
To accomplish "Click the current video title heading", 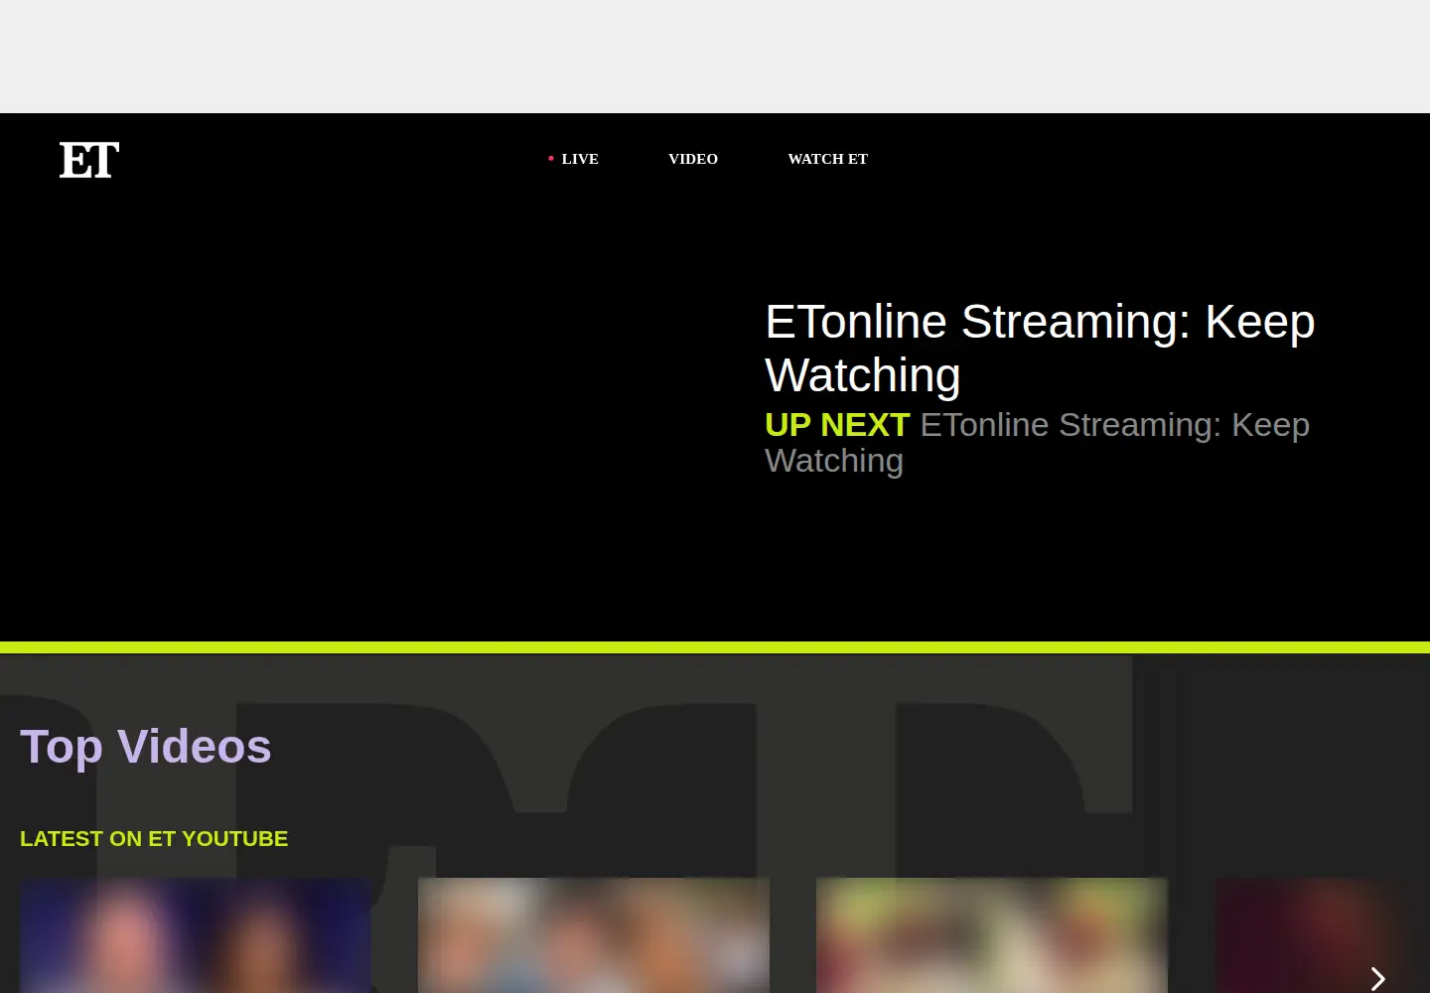I will click(1040, 349).
